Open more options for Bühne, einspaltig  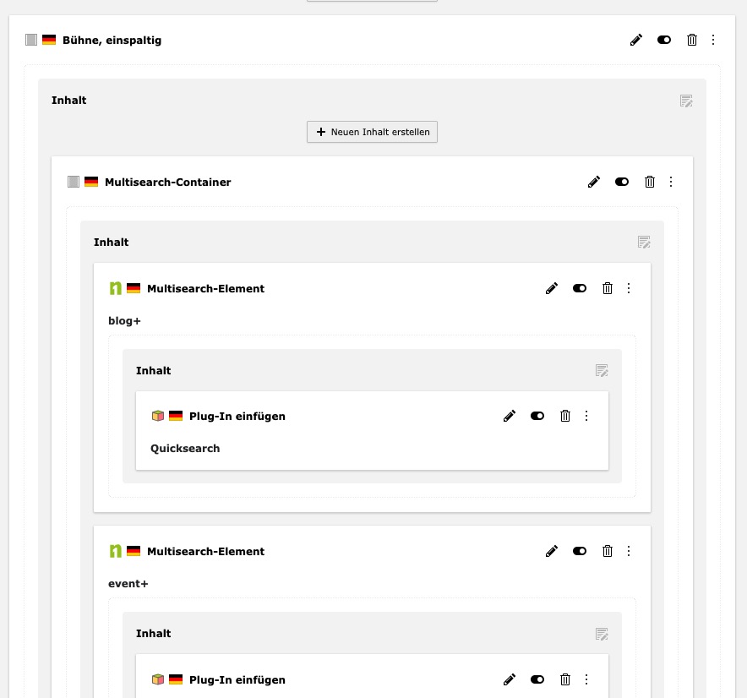point(713,40)
